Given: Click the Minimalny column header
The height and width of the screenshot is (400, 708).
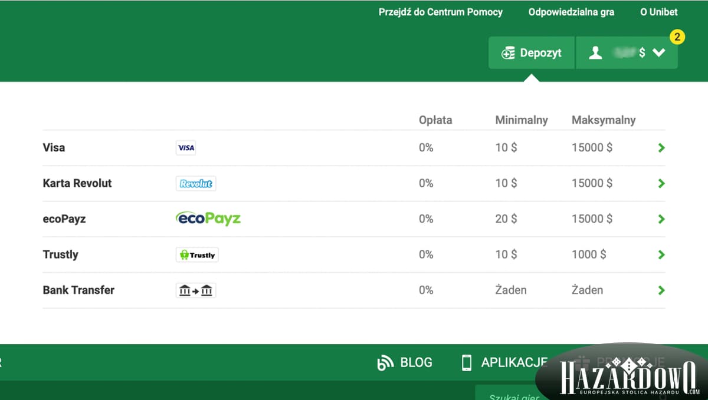Looking at the screenshot, I should coord(522,120).
